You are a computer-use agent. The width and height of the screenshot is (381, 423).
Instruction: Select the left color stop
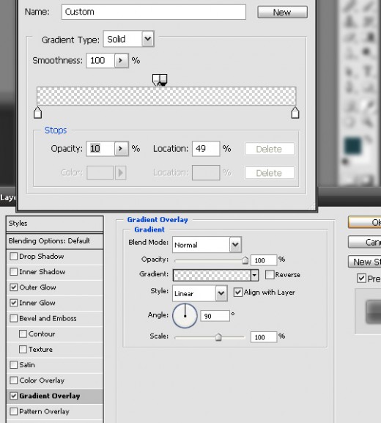[x=38, y=112]
